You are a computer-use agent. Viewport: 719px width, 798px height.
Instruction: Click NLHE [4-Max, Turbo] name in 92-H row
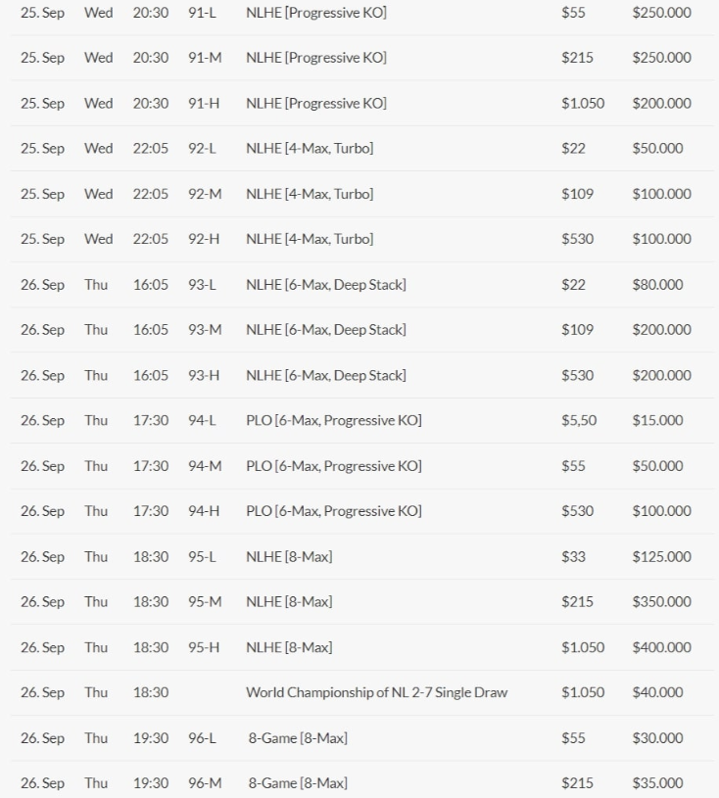pos(309,239)
